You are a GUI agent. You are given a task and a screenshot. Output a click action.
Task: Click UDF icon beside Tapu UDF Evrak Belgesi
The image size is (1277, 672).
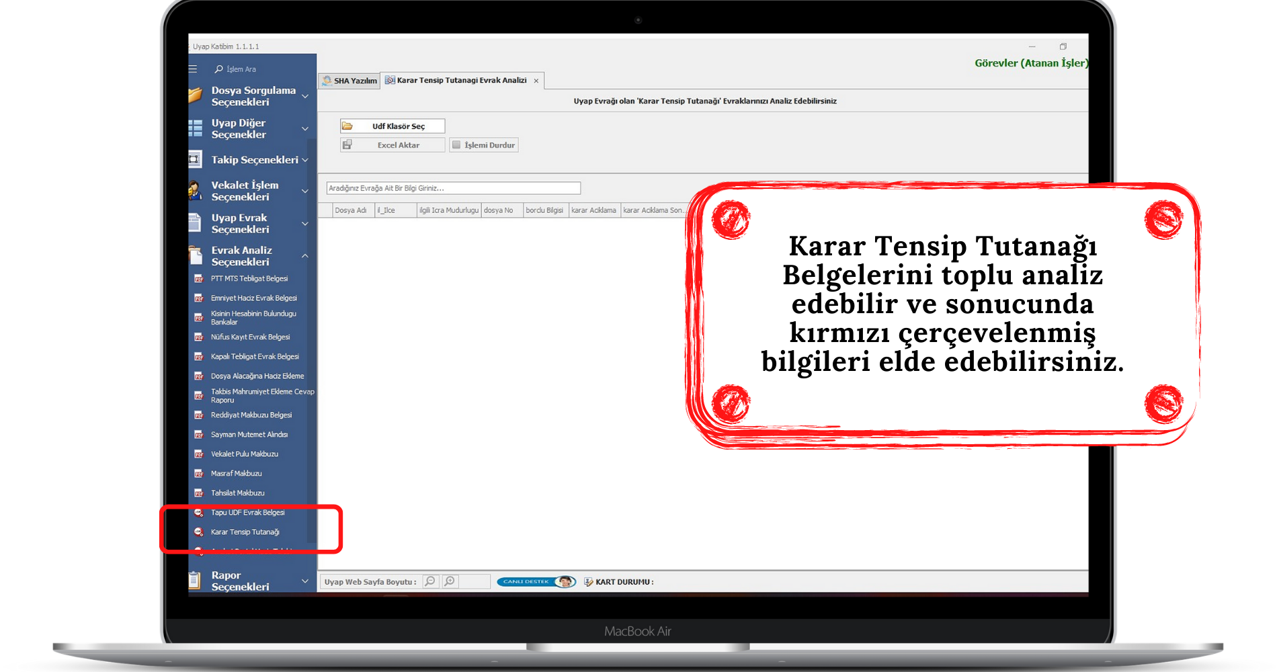[198, 512]
